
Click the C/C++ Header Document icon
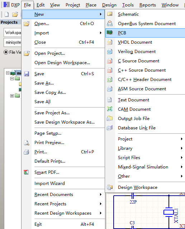pyautogui.click(x=110, y=80)
